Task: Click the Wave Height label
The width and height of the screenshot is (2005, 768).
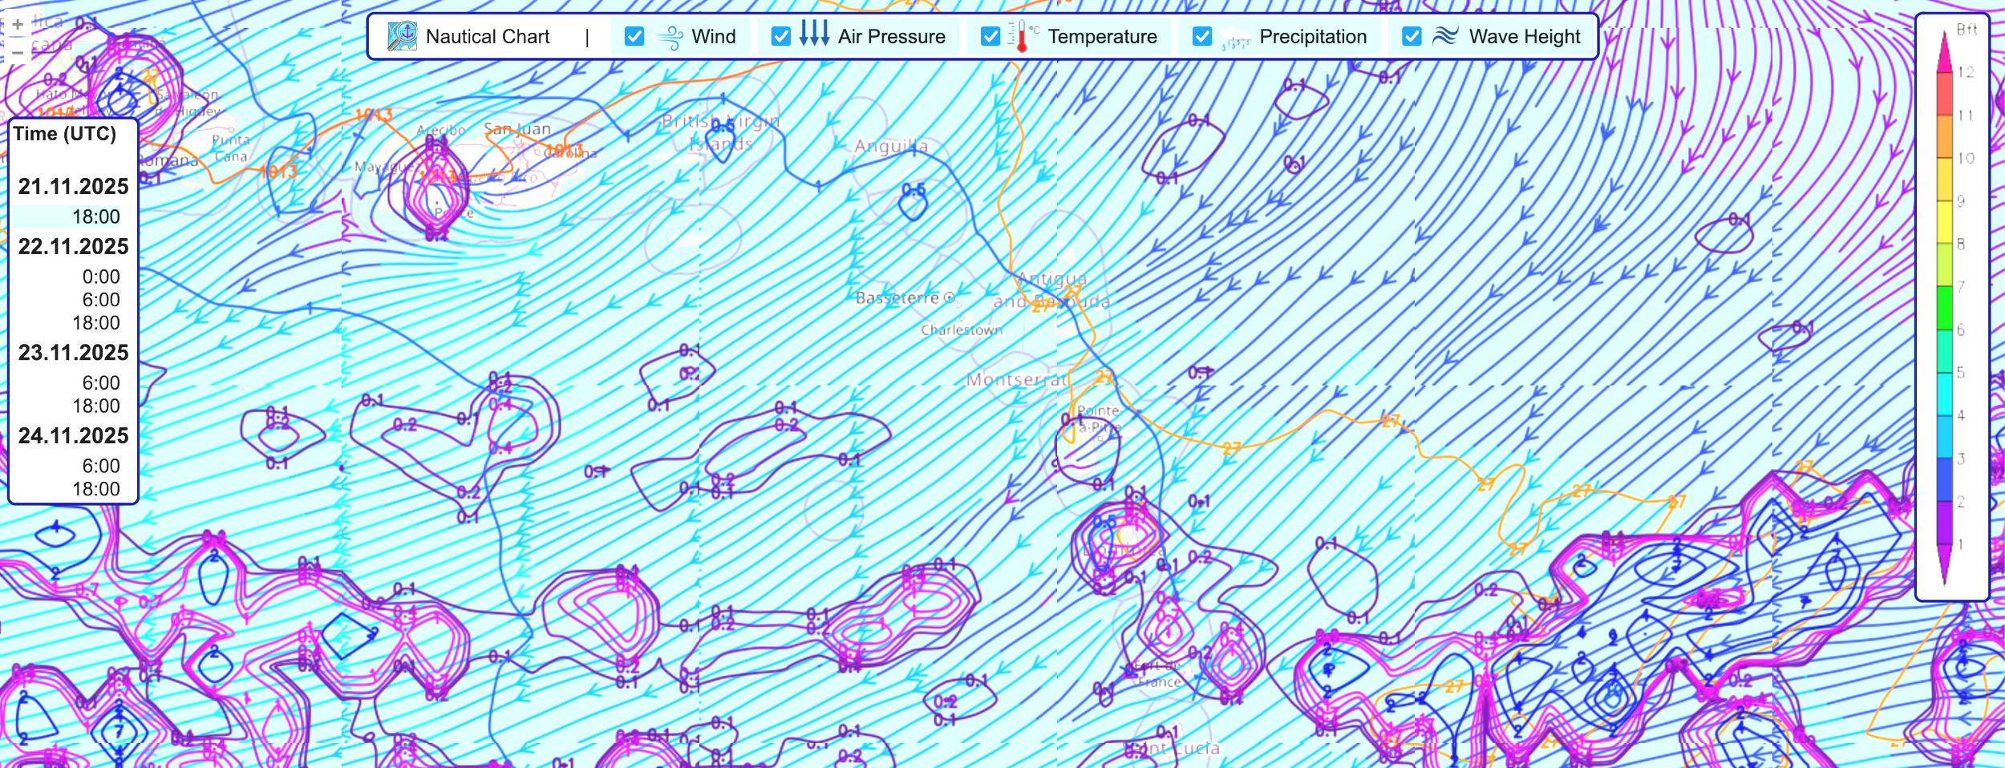Action: [x=1525, y=37]
